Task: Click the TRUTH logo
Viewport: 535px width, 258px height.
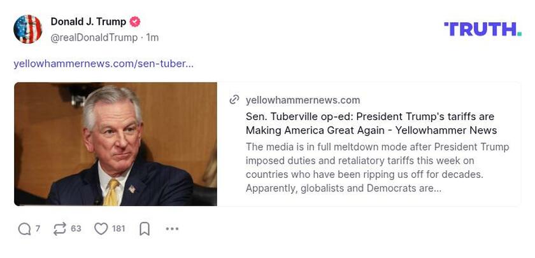Action: coord(482,29)
